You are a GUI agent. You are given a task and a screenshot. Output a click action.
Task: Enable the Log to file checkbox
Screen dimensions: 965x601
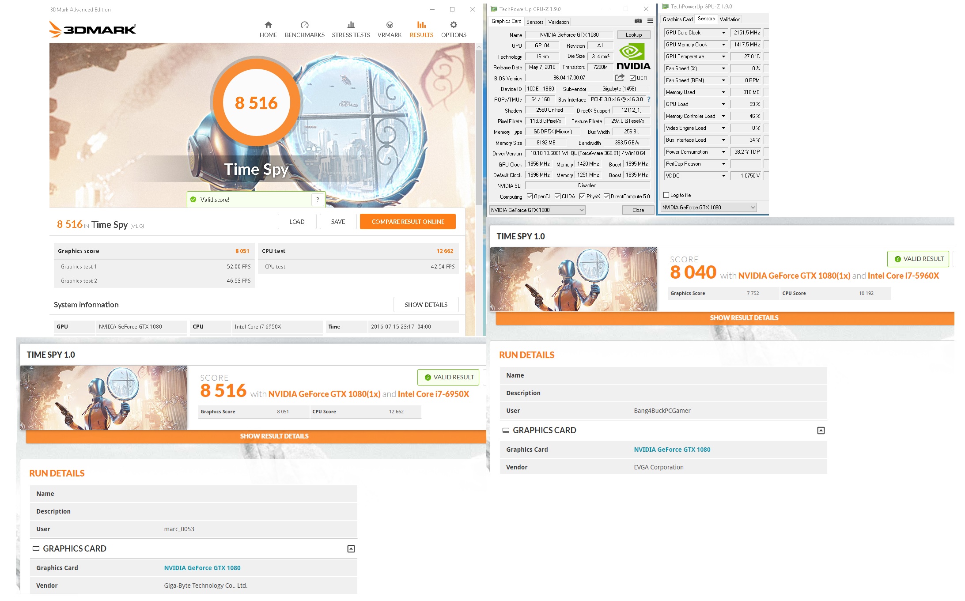(x=666, y=195)
